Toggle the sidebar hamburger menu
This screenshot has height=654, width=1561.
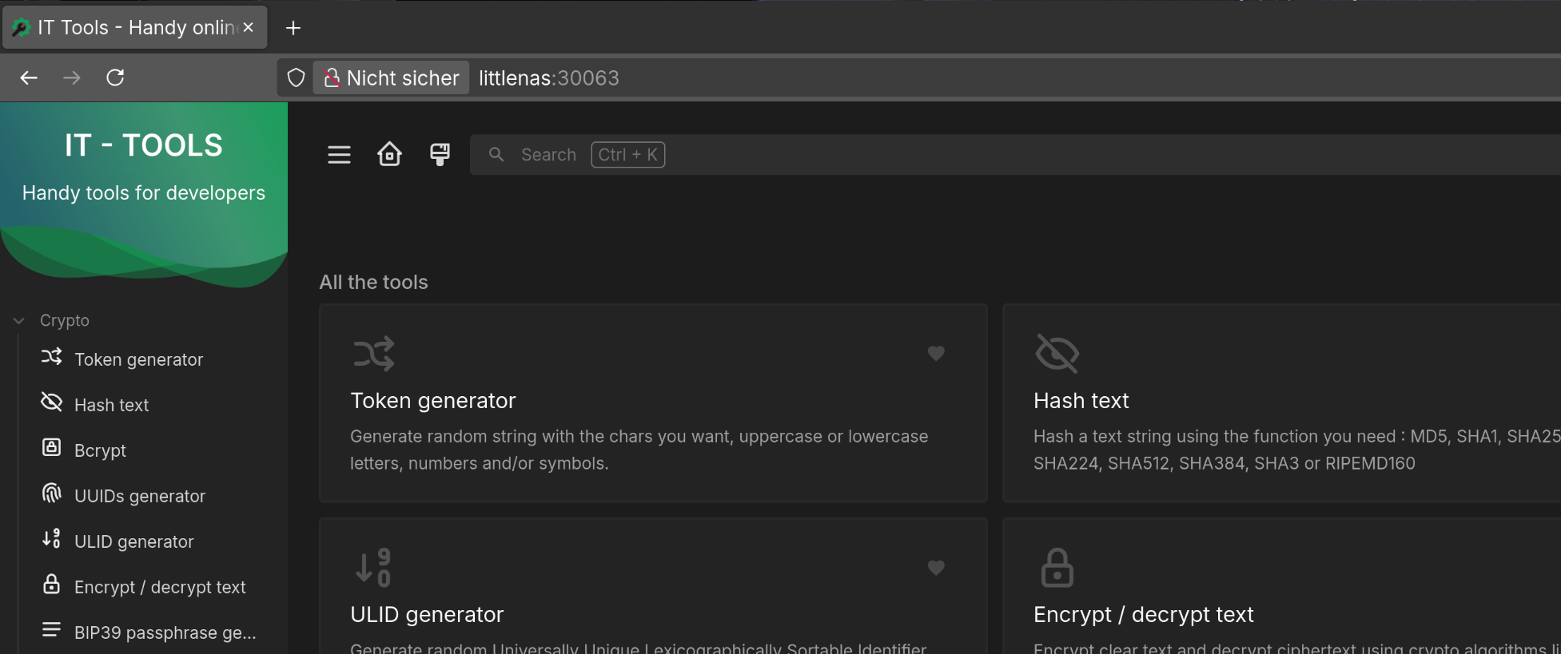click(339, 155)
